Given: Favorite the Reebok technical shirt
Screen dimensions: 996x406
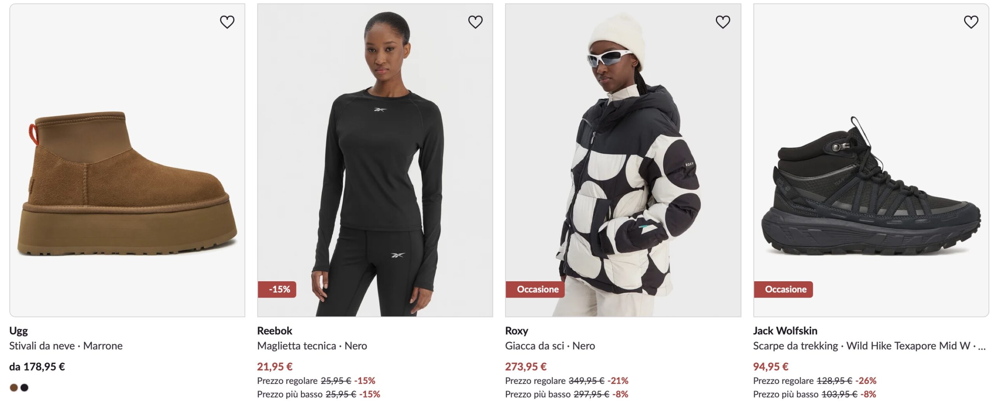Looking at the screenshot, I should 475,22.
